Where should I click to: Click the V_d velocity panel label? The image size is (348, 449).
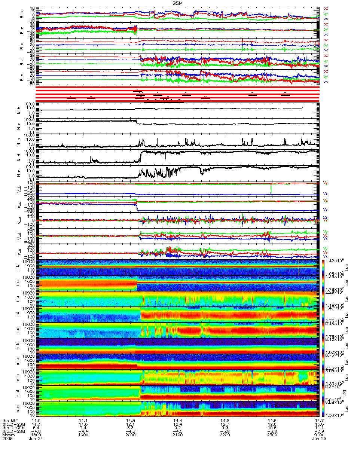coord(19,236)
